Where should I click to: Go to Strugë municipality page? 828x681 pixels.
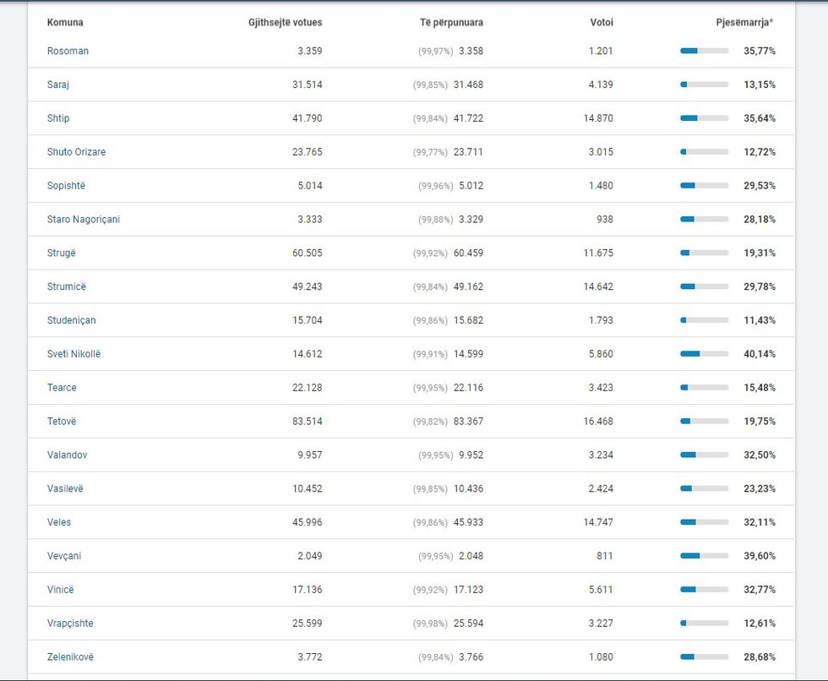point(61,253)
